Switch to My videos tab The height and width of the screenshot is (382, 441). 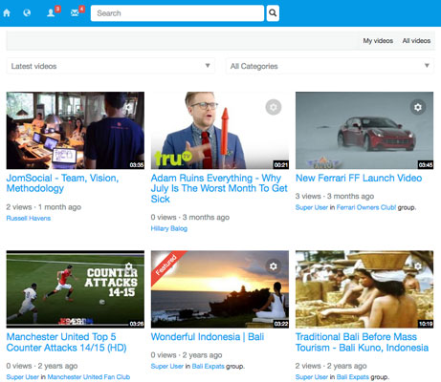(378, 41)
